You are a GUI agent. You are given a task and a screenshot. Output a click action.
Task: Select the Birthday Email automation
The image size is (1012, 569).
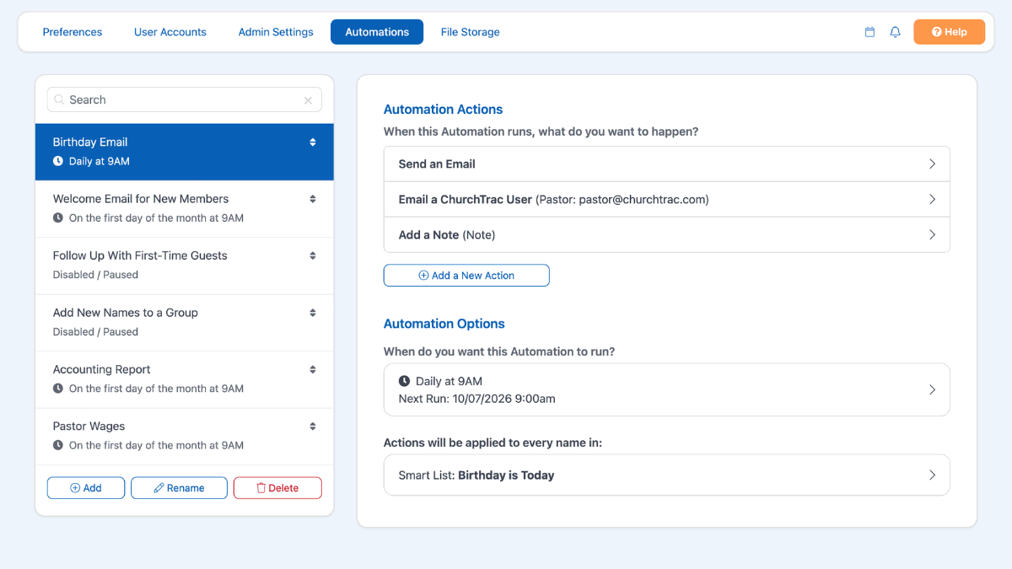(x=185, y=152)
